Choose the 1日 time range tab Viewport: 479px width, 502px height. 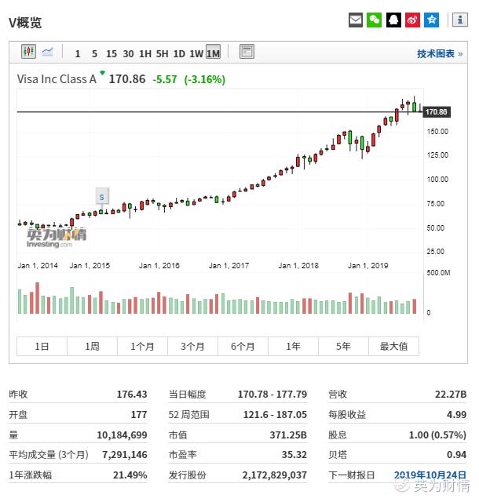pos(42,346)
